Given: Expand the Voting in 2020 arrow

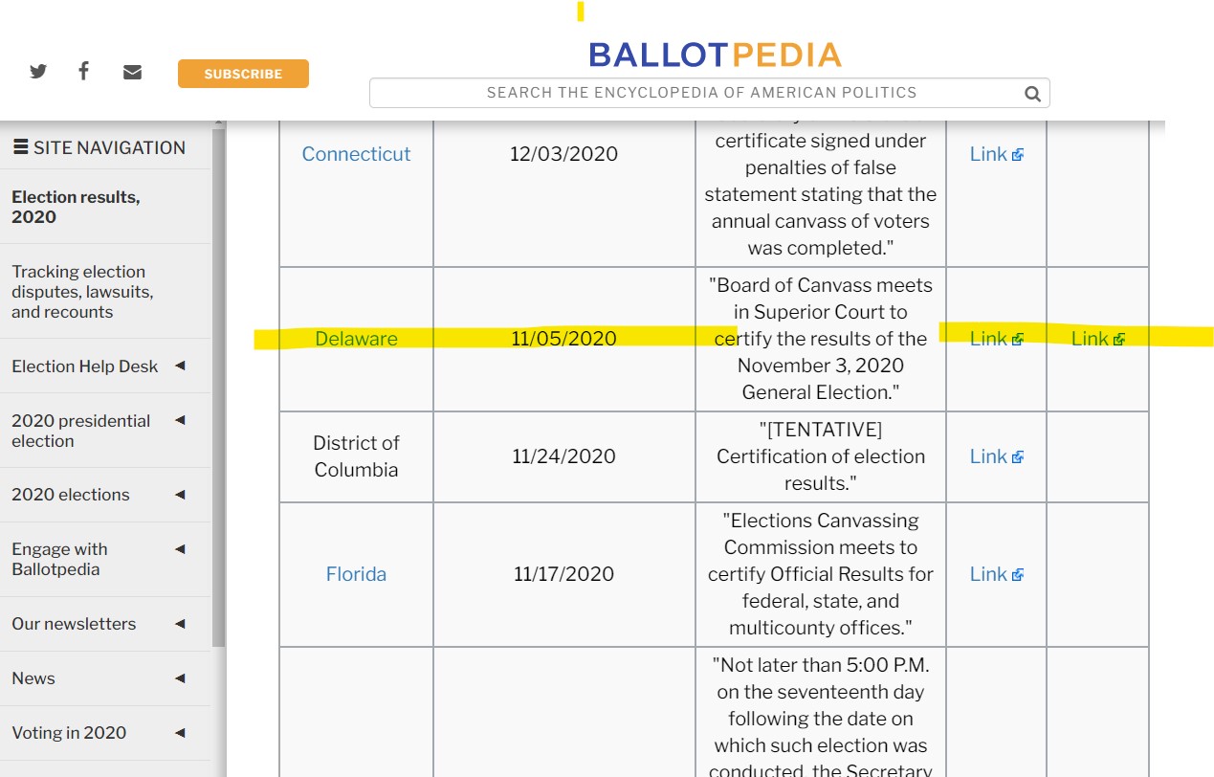Looking at the screenshot, I should (x=180, y=732).
